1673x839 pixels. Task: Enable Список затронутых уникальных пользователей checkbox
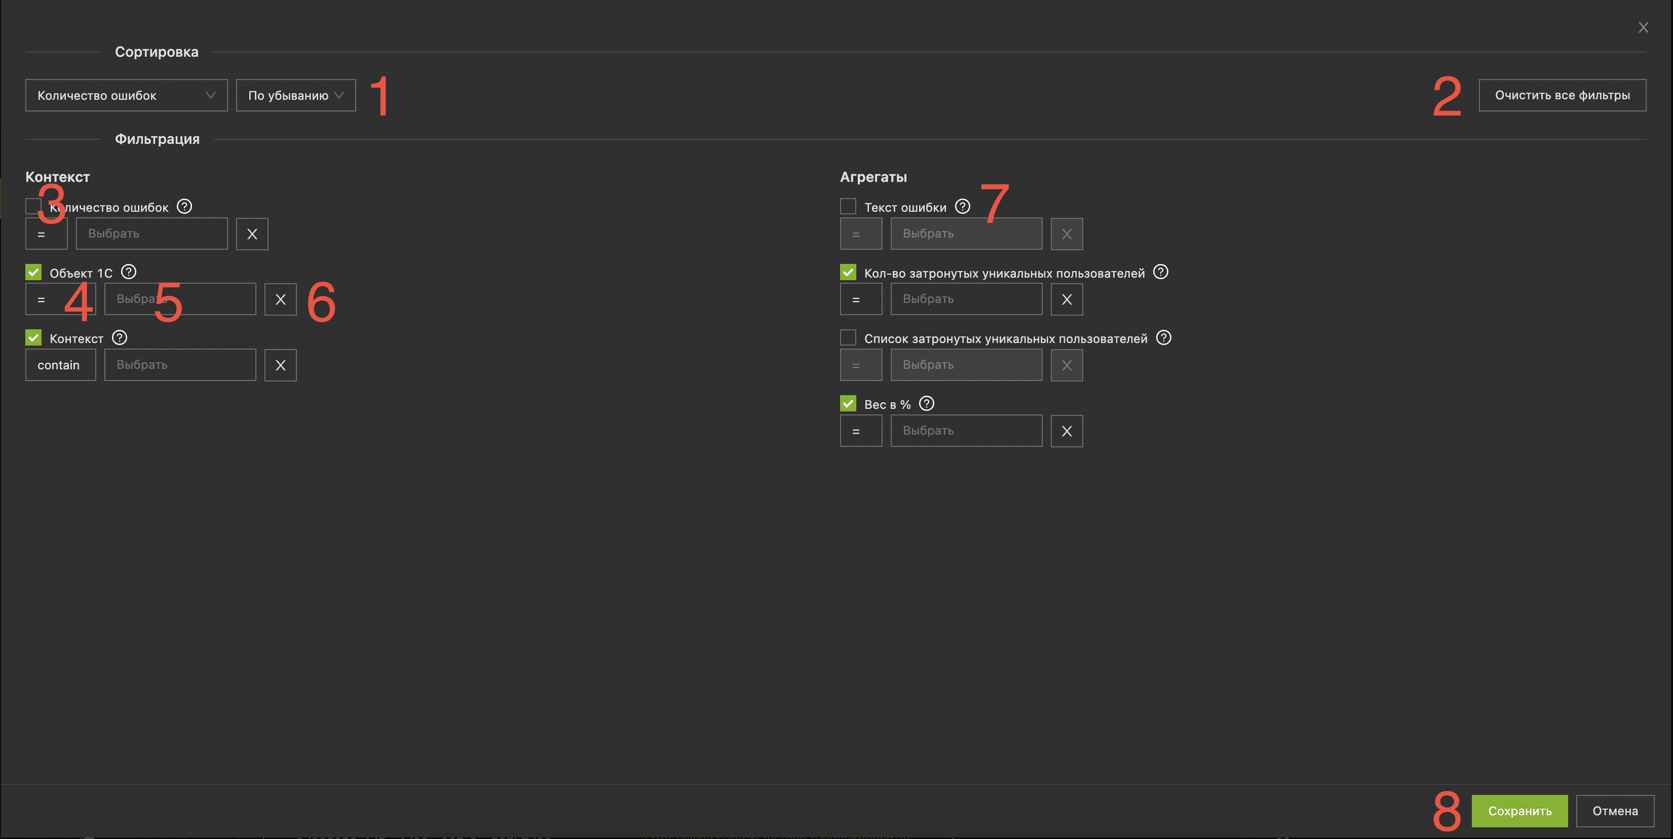848,338
